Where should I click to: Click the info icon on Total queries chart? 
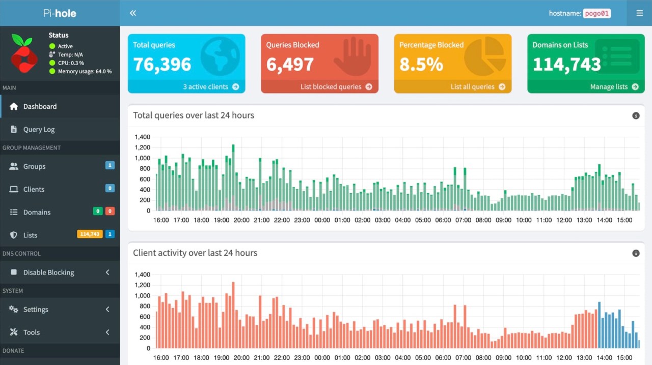(636, 115)
